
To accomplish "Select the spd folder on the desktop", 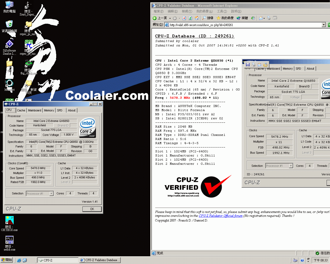I will point(9,66).
